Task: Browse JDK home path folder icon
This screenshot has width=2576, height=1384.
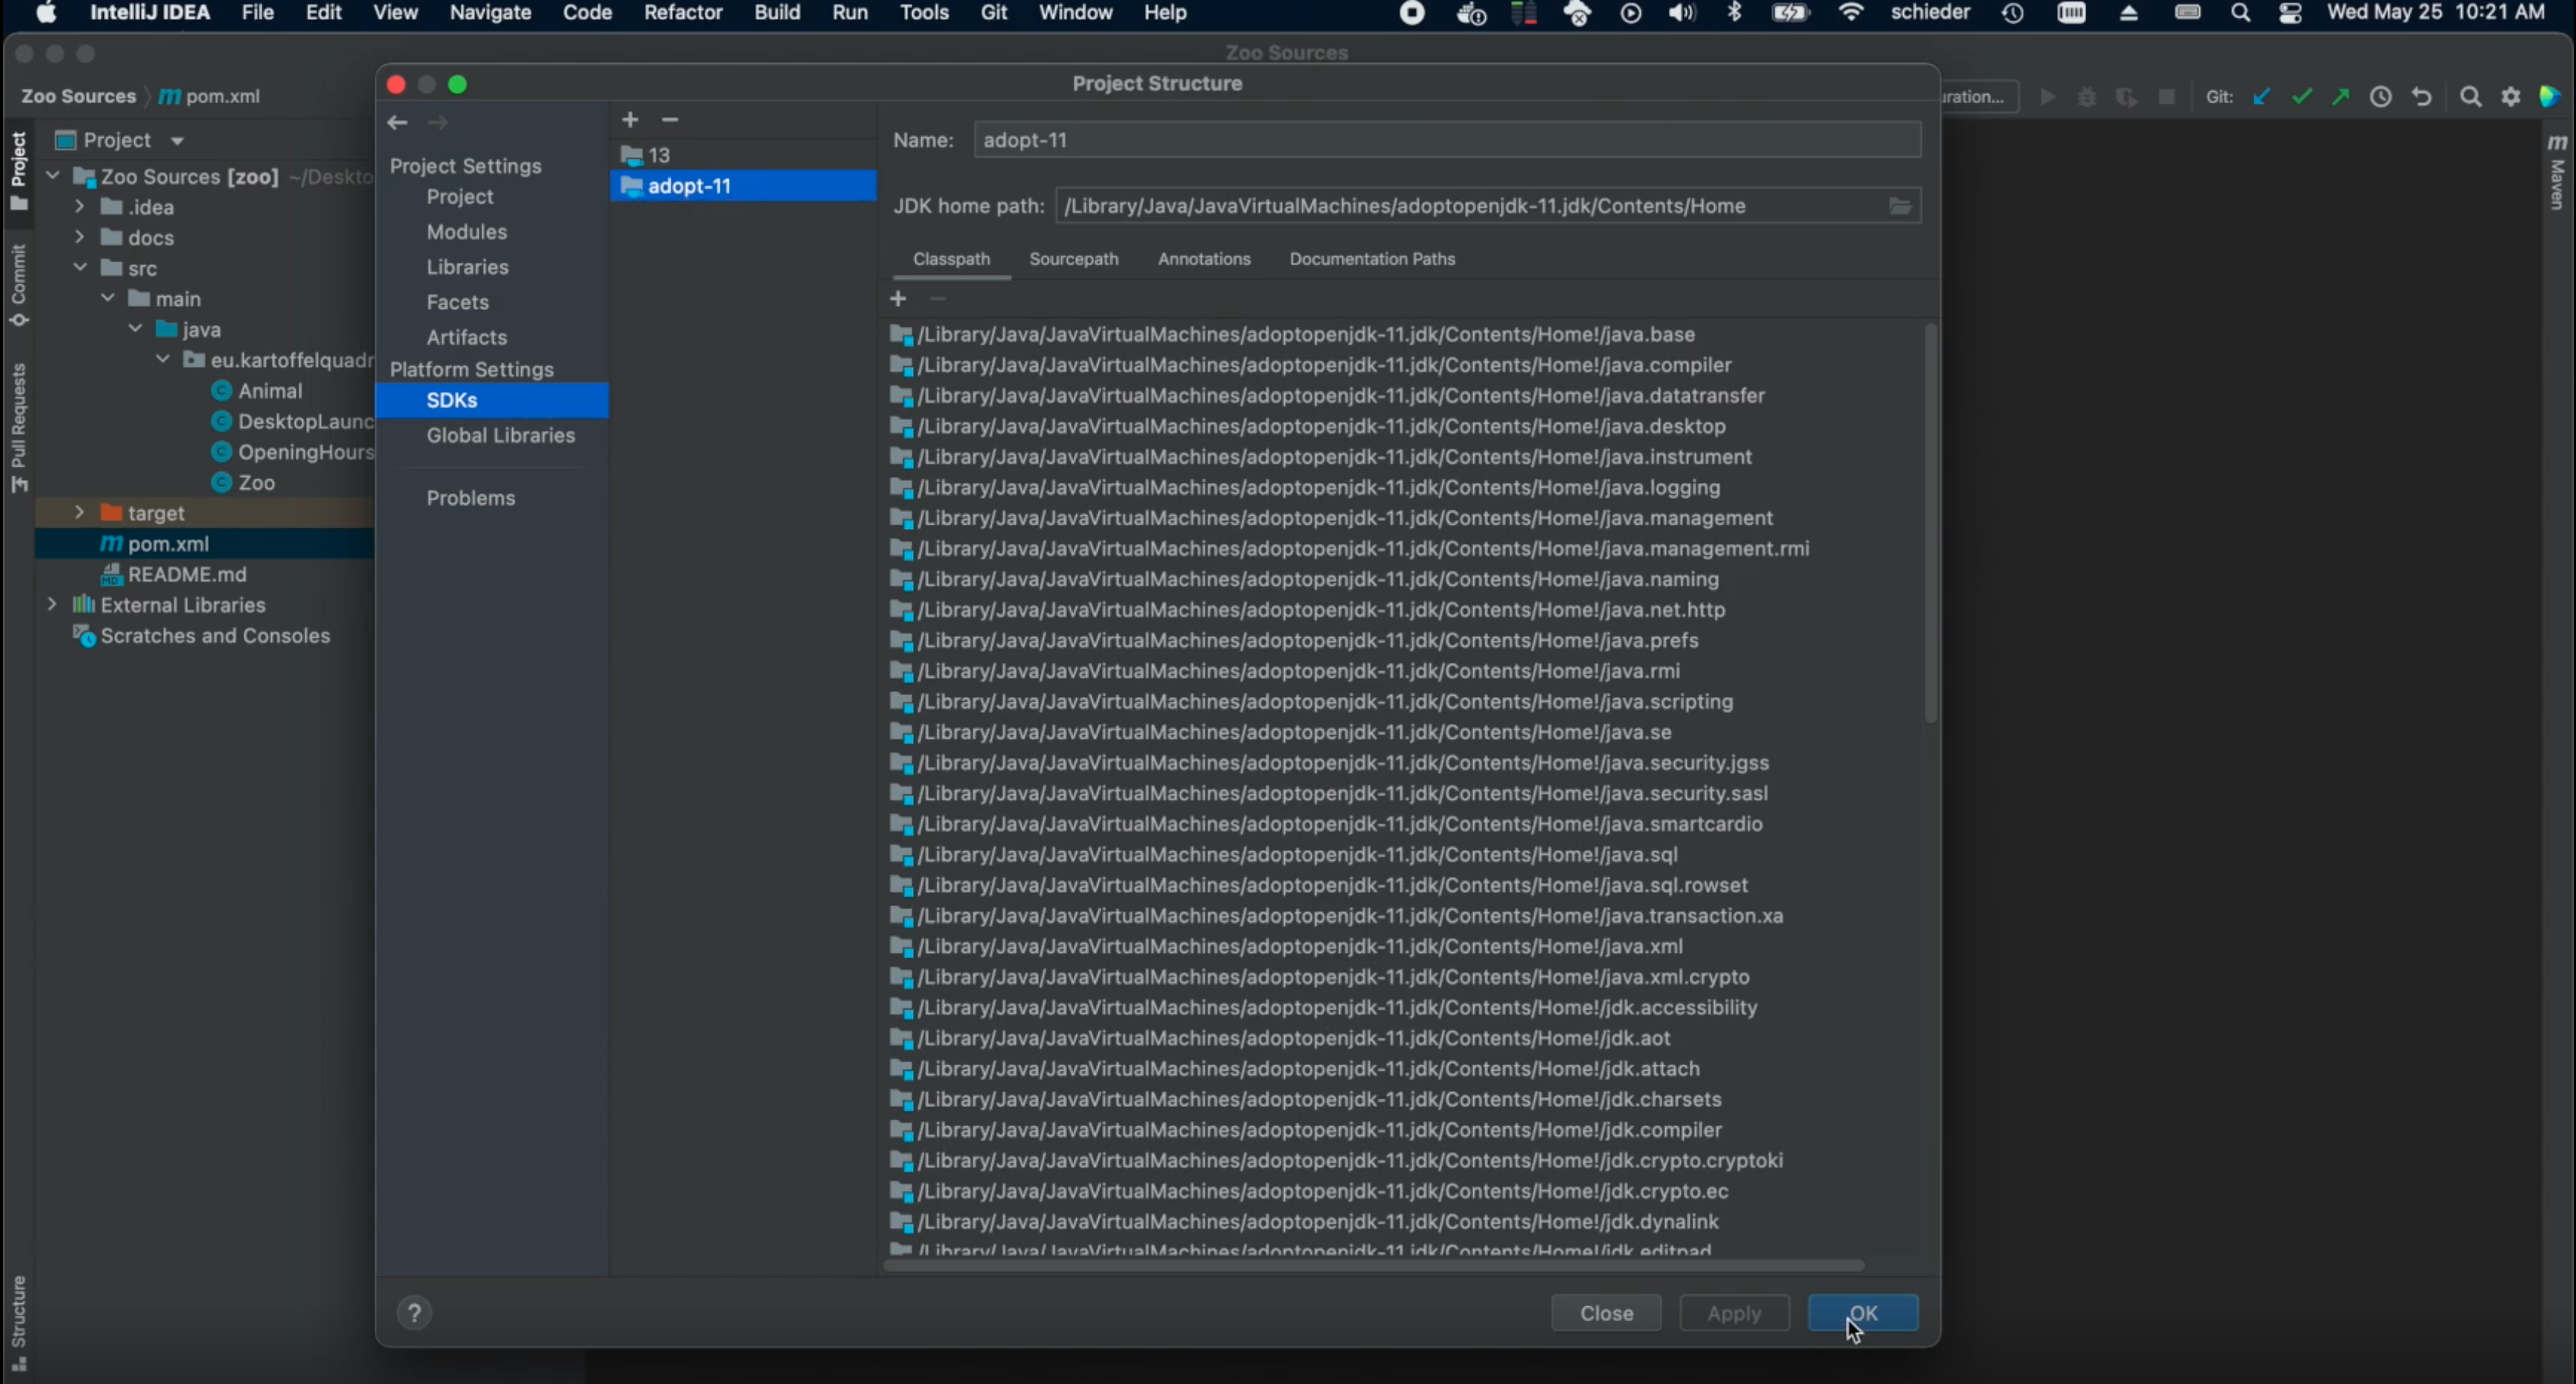Action: pos(1899,206)
